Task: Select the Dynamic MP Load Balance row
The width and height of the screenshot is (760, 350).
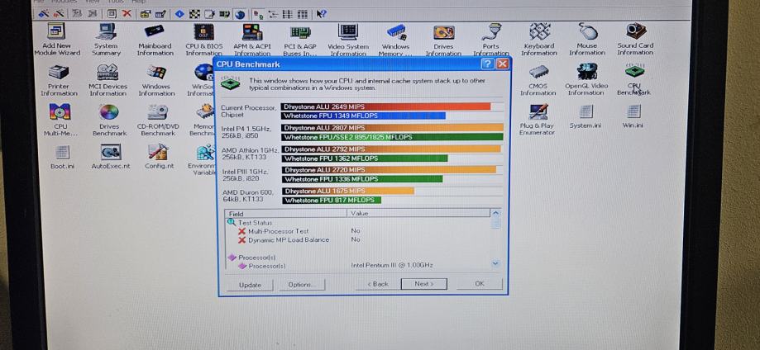Action: tap(358, 239)
